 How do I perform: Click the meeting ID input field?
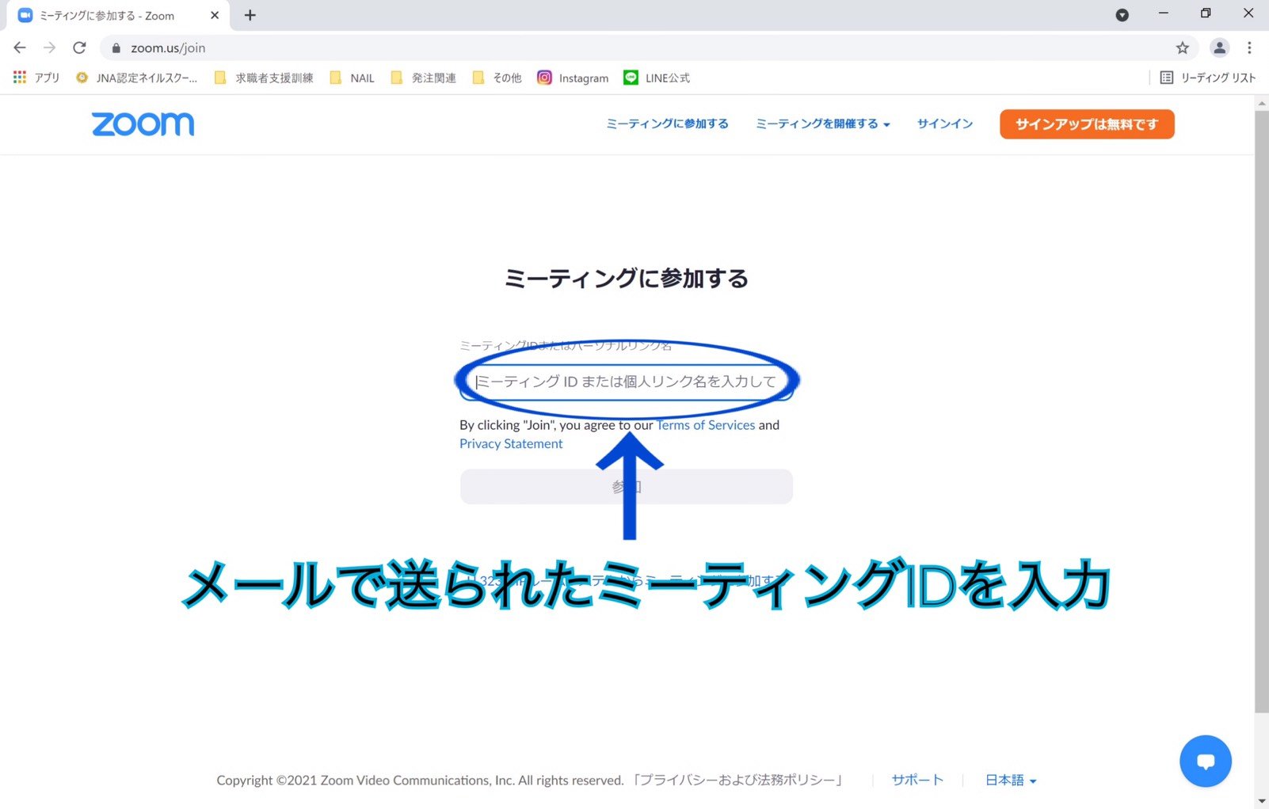coord(626,382)
